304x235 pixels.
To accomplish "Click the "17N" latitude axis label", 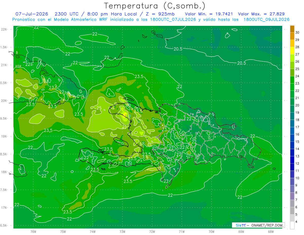I will tap(4, 208).
